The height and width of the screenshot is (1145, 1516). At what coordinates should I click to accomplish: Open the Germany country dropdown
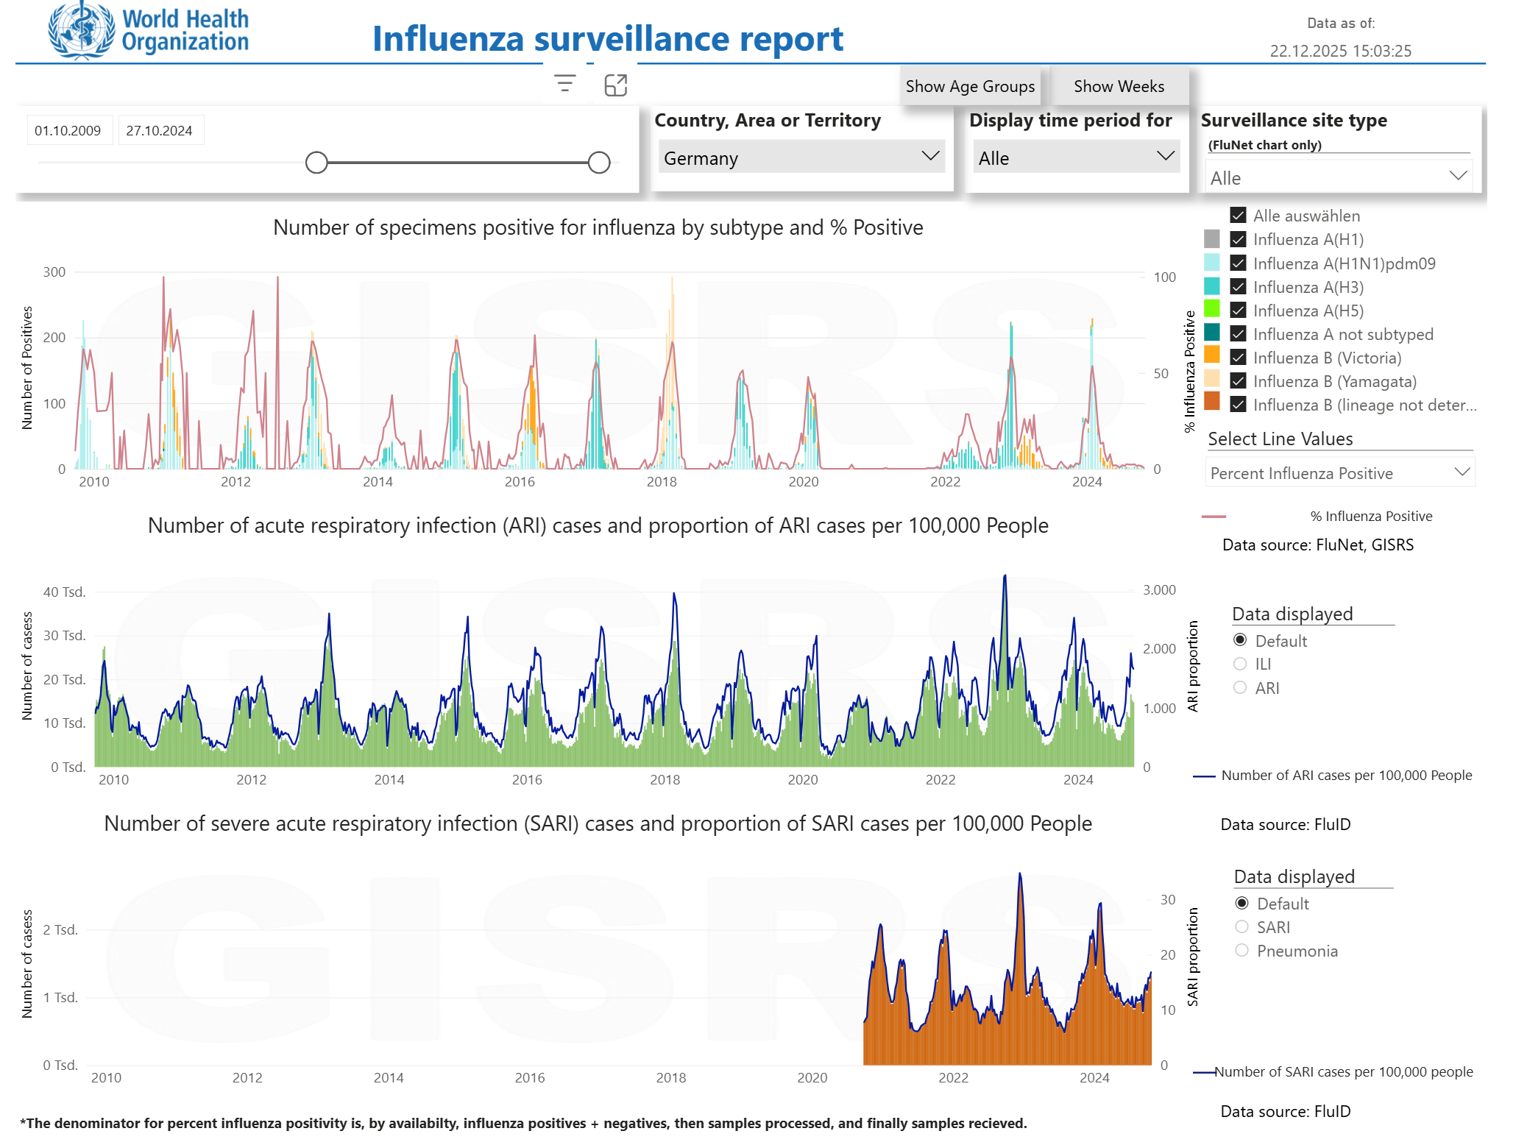[x=801, y=157]
